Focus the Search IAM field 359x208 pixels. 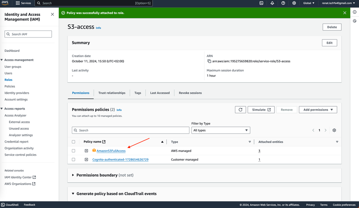pyautogui.click(x=28, y=34)
